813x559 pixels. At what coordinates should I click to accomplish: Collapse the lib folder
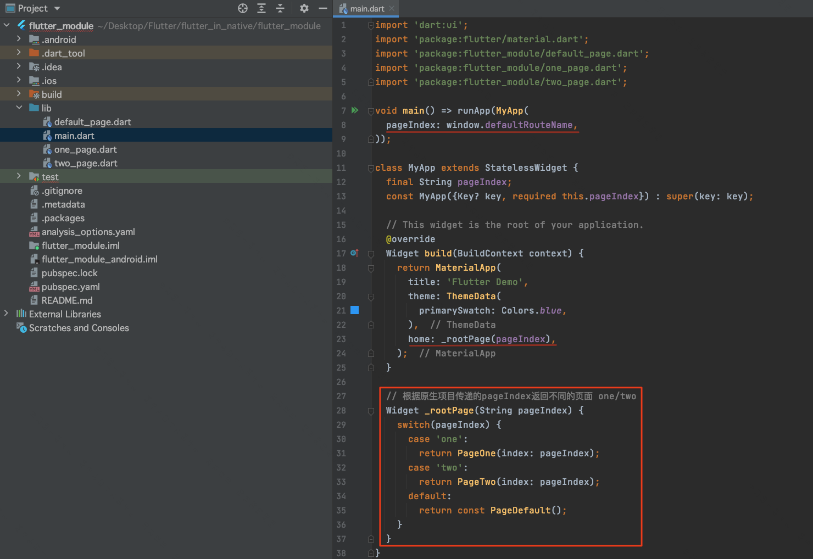coord(19,108)
